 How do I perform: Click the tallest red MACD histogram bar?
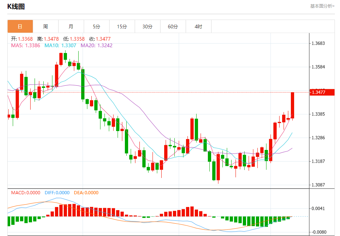coord(74,210)
